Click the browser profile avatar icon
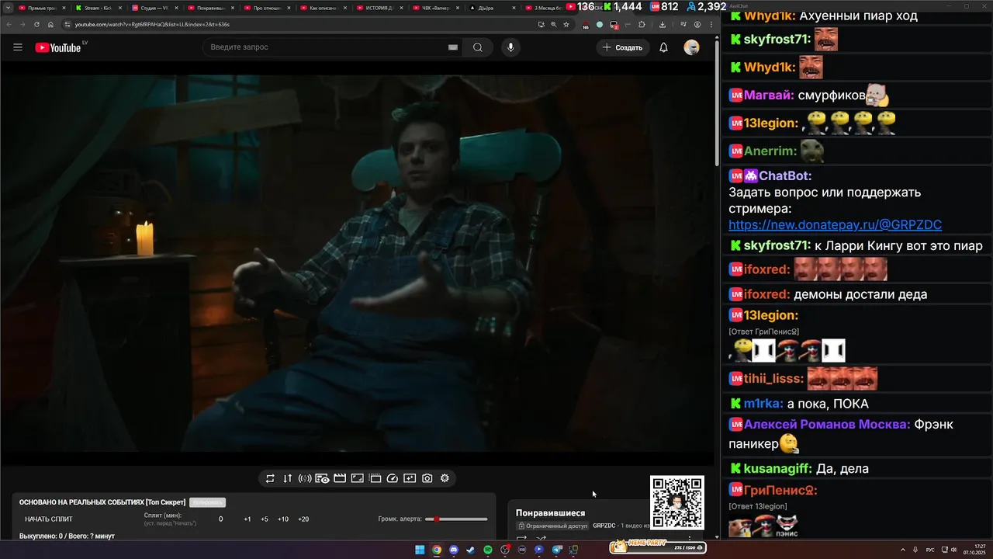The width and height of the screenshot is (993, 559). pos(697,24)
